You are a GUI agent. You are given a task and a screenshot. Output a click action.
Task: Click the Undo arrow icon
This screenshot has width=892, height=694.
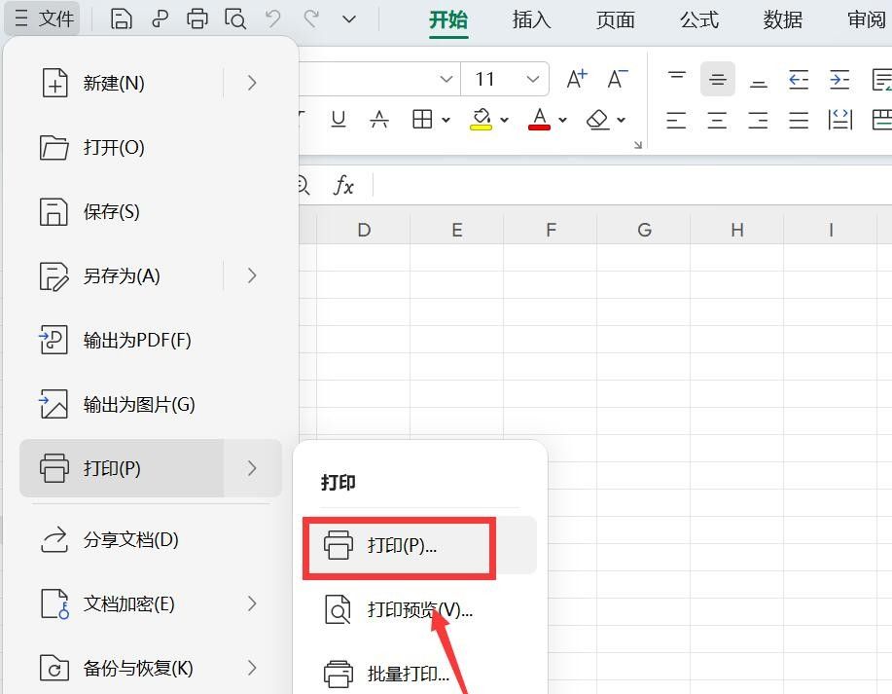click(273, 18)
